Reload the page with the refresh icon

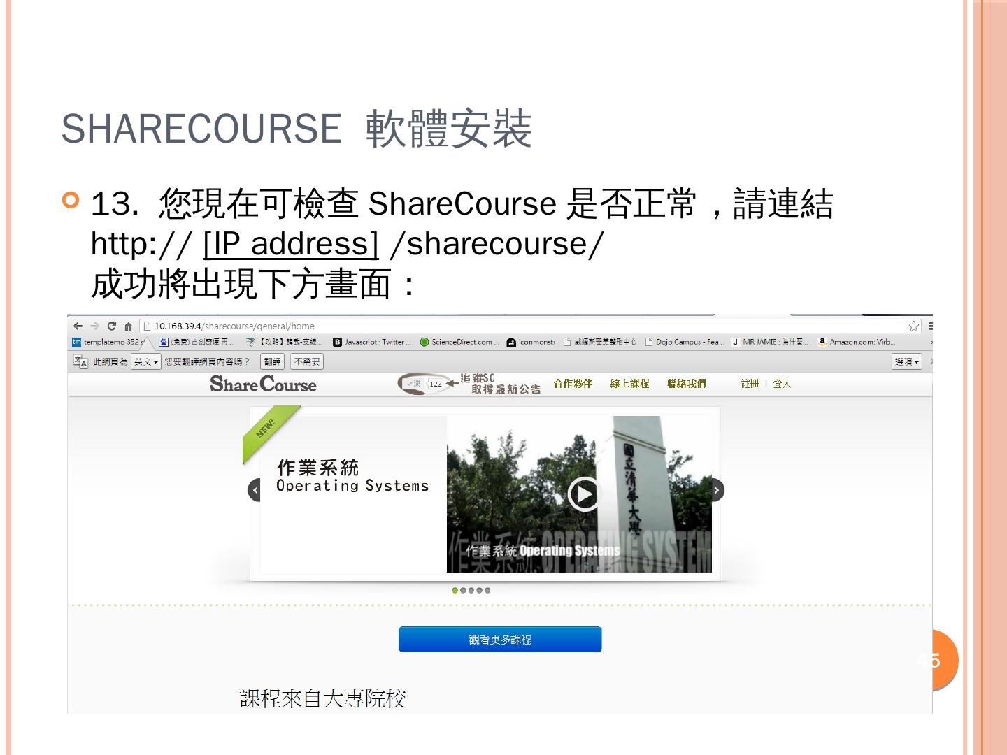111,326
